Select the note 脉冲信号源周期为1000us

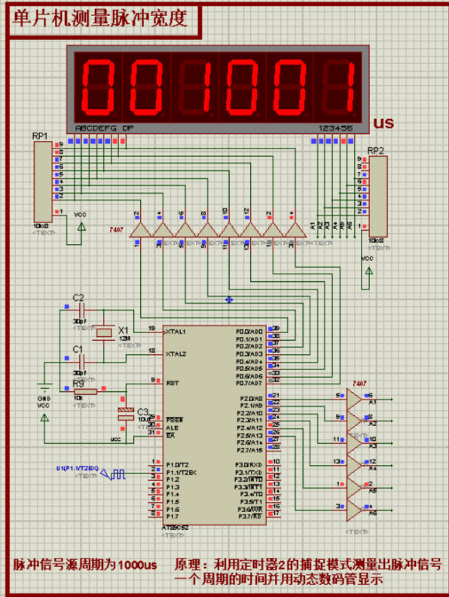(x=85, y=565)
